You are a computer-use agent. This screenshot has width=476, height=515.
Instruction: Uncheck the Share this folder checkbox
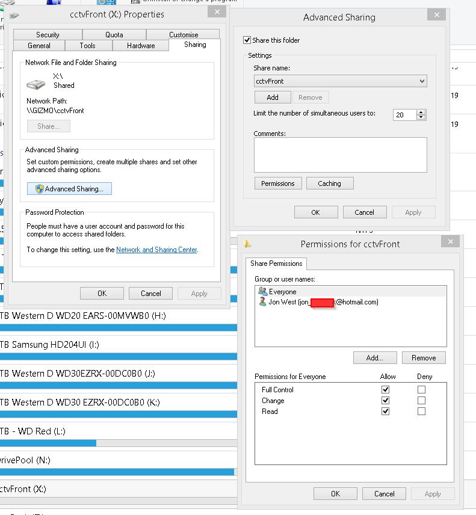click(x=247, y=40)
